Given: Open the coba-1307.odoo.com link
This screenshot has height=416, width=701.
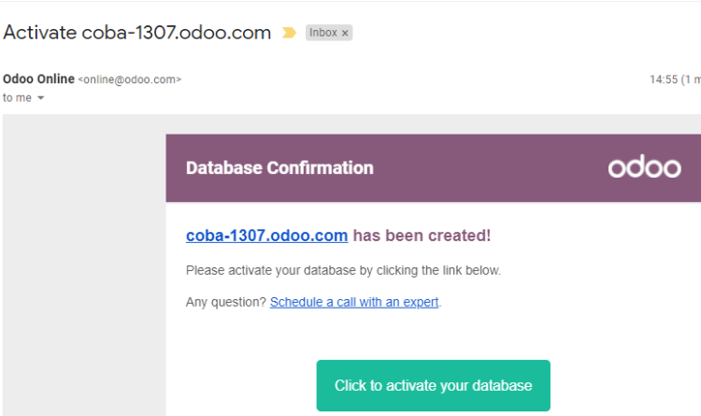Looking at the screenshot, I should [267, 236].
